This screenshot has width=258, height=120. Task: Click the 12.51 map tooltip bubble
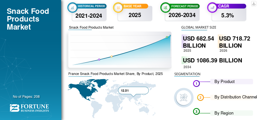tap(133, 90)
